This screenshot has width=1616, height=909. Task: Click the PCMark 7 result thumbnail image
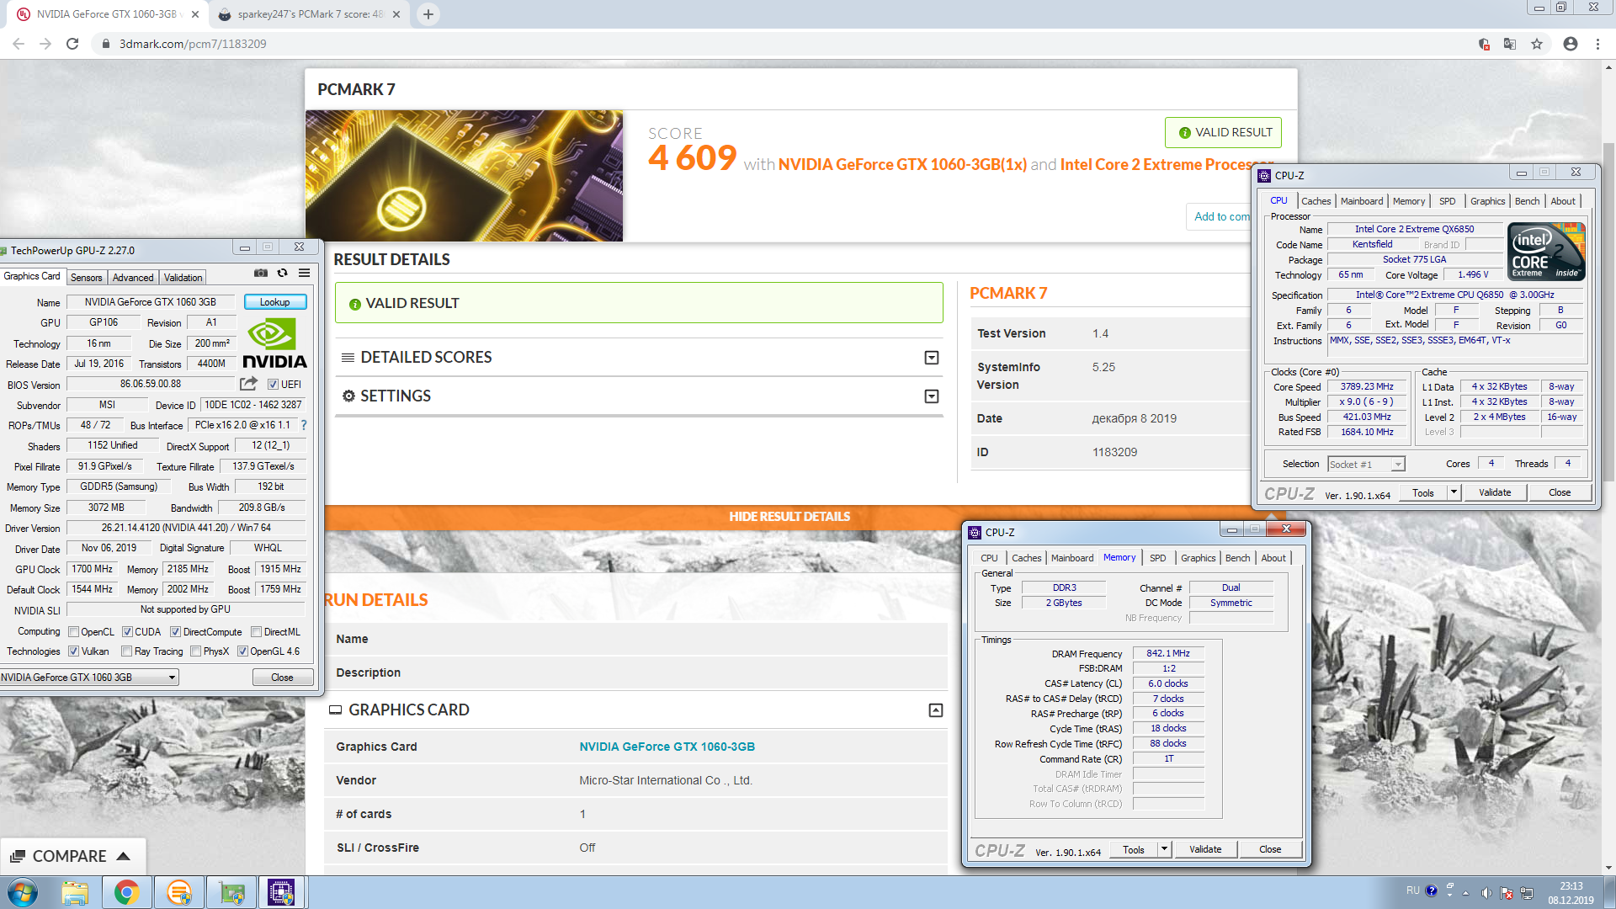point(464,176)
